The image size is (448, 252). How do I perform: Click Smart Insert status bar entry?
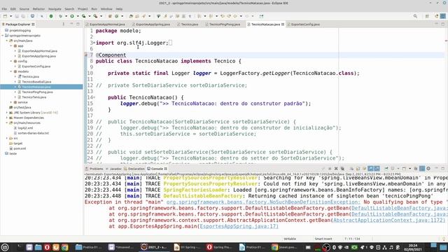click(323, 239)
